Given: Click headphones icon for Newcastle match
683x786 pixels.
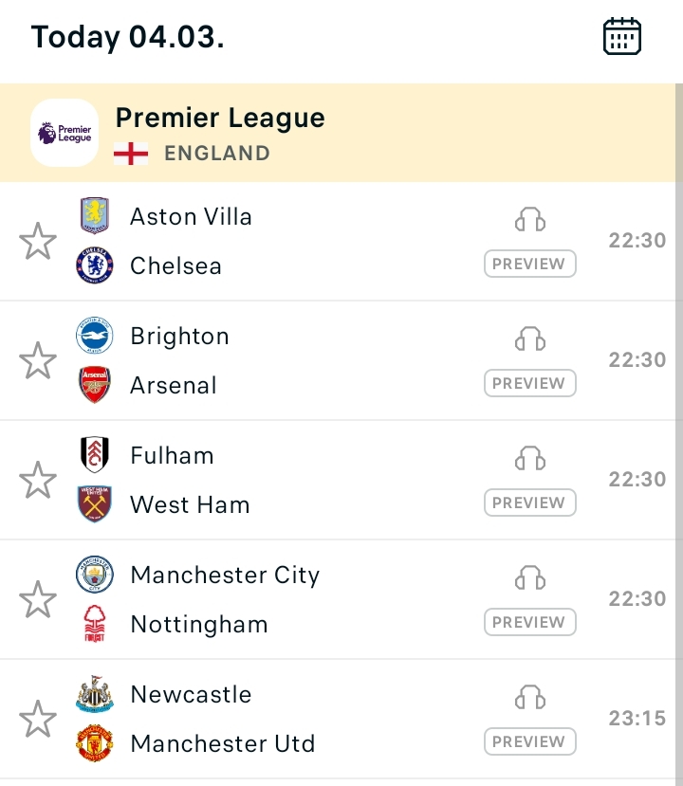Looking at the screenshot, I should [530, 698].
